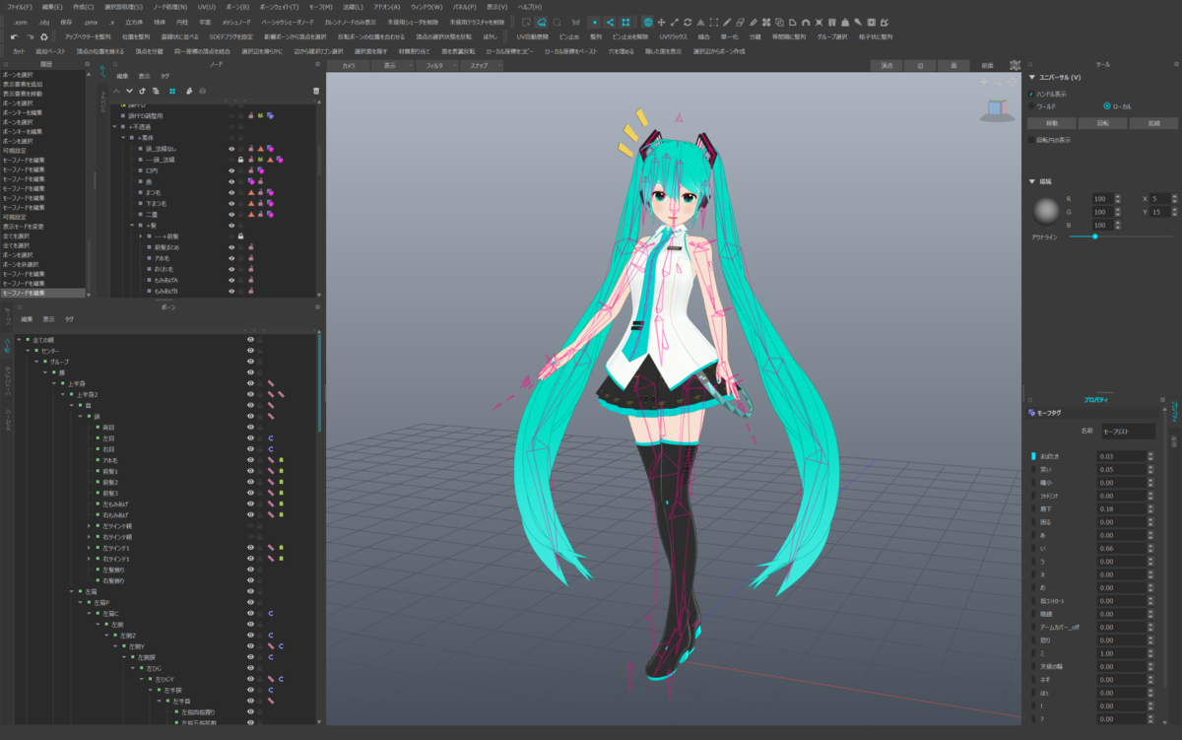The width and height of the screenshot is (1182, 740).
Task: Collapse the 全ての親 bone tree
Action: point(17,339)
